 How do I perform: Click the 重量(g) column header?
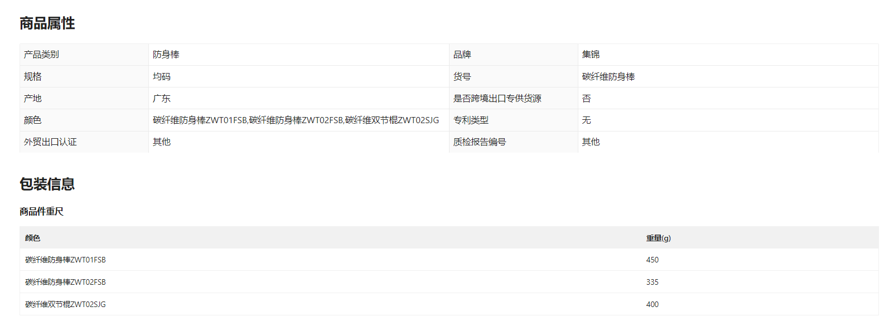click(x=658, y=238)
